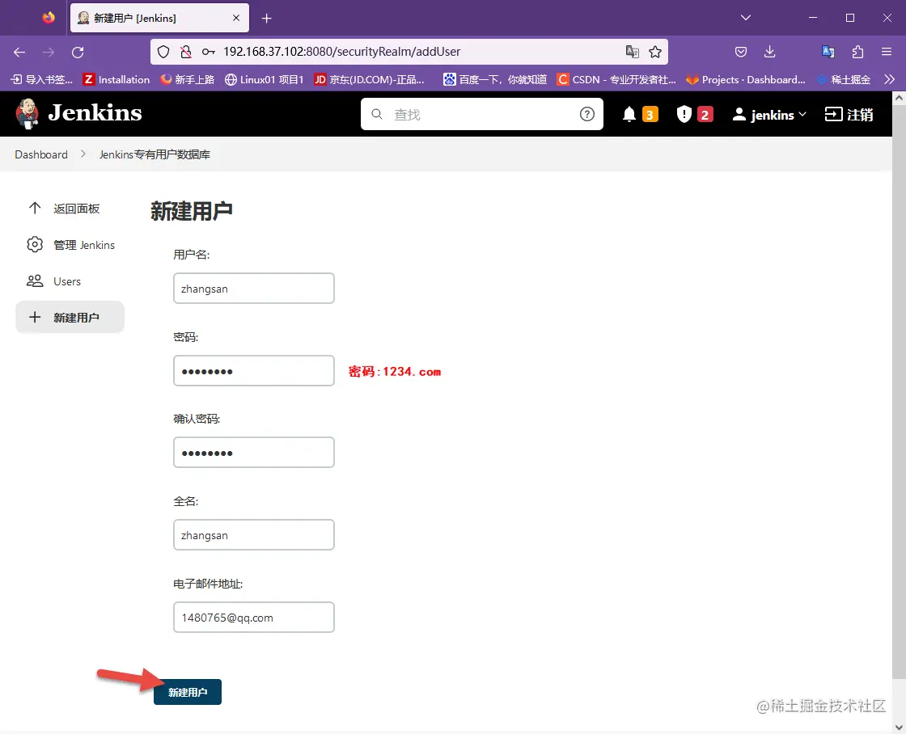906x734 pixels.
Task: Click the Jenkins title text link
Action: tap(95, 113)
